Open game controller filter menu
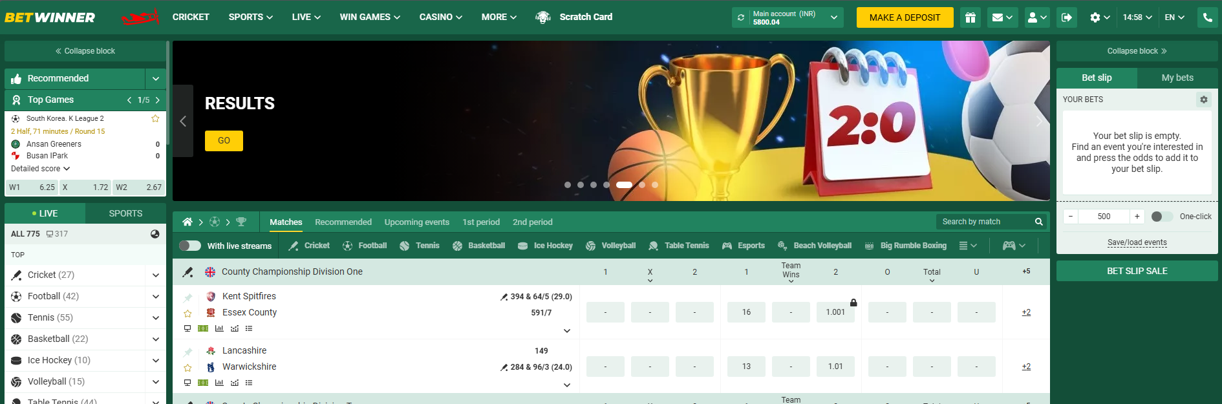The image size is (1222, 404). pos(1014,246)
